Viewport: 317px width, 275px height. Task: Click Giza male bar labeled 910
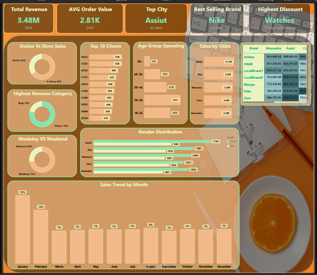point(130,151)
